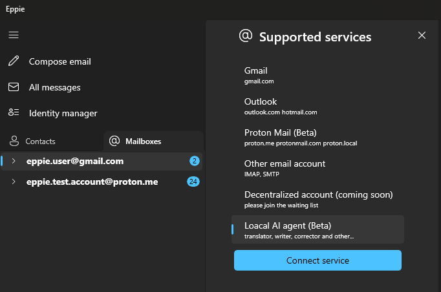441x292 pixels.
Task: Select Gmail from supported services
Action: [317, 76]
